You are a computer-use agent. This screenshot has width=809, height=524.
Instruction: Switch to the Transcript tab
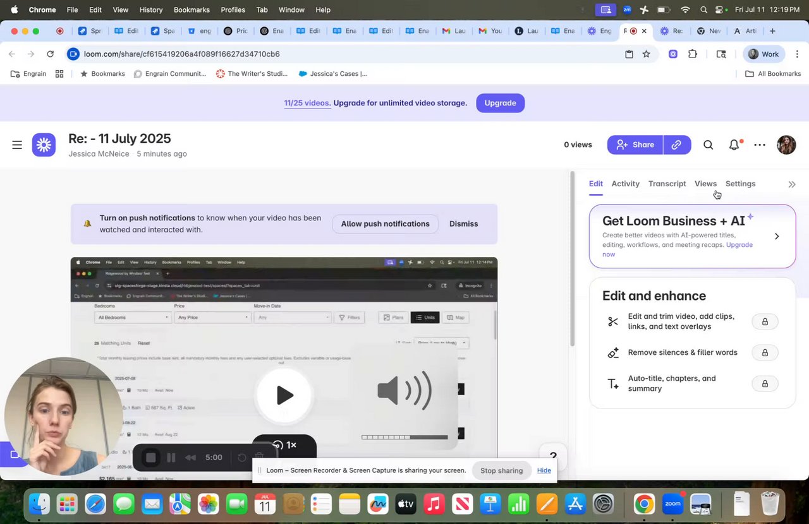[667, 184]
